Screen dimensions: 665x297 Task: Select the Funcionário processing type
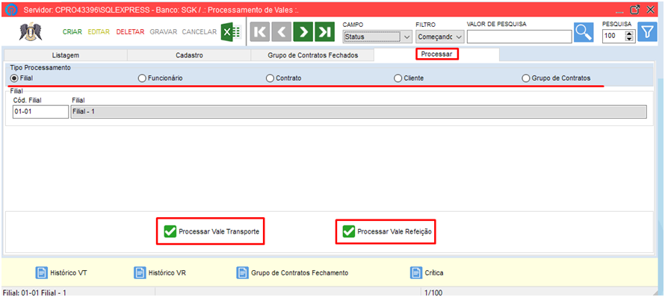(x=142, y=78)
